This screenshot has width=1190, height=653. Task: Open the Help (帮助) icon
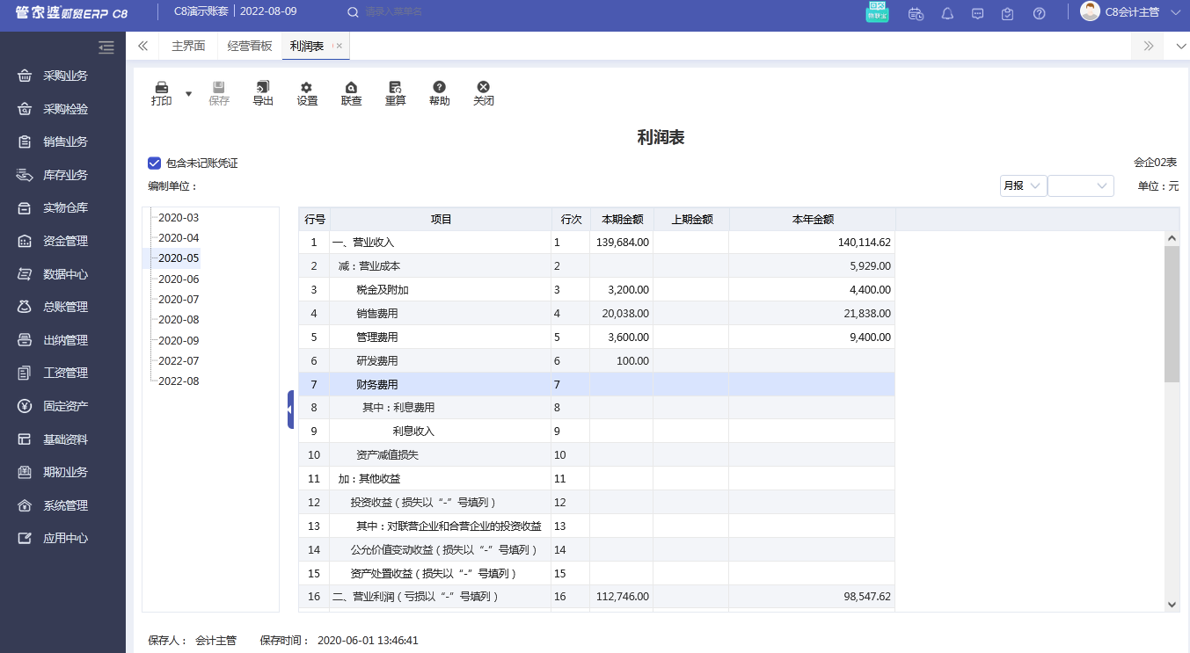(x=439, y=88)
